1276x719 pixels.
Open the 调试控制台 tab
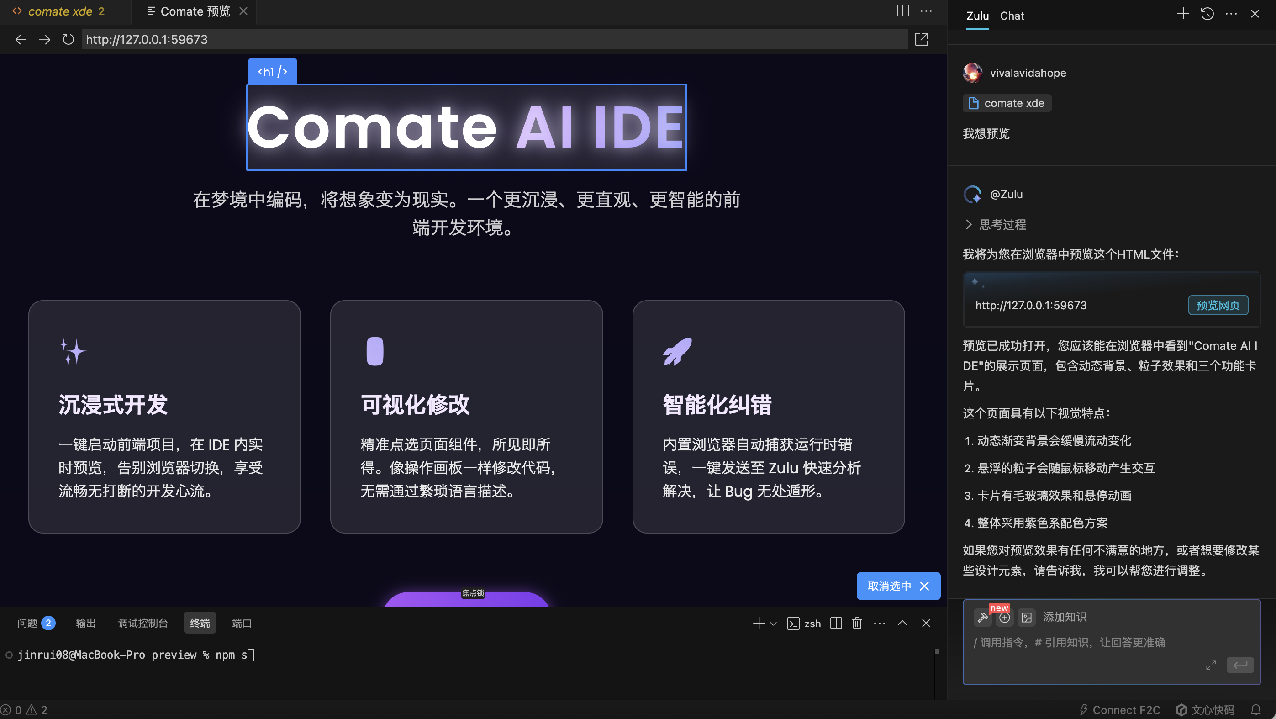pos(142,623)
